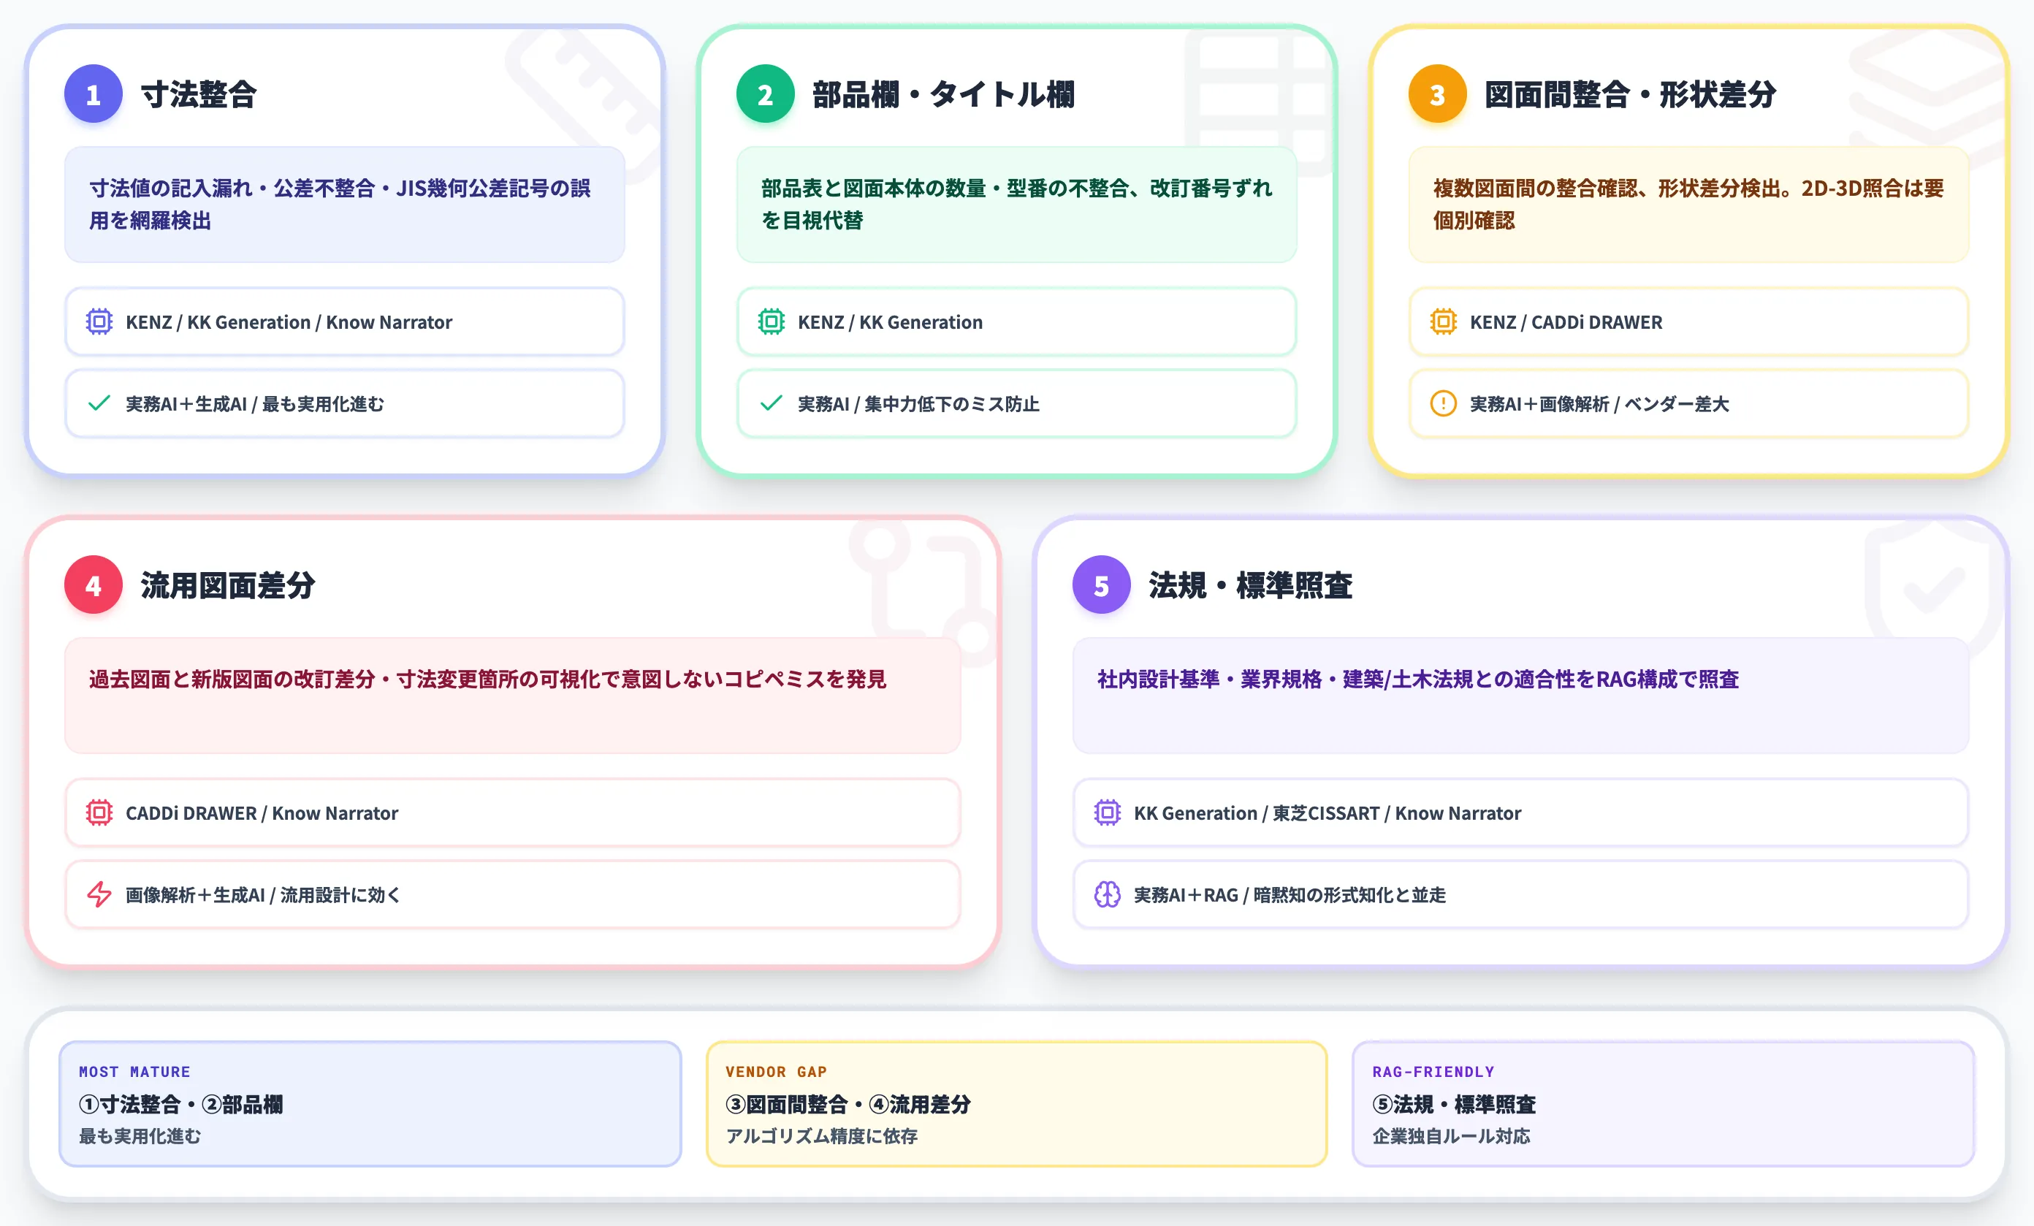The width and height of the screenshot is (2034, 1226).
Task: Click the number 1 circle badge
Action: pos(94,94)
